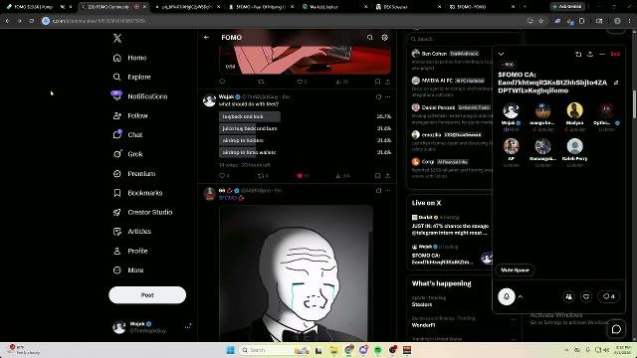Click the Space repost icon in header

pos(578,54)
